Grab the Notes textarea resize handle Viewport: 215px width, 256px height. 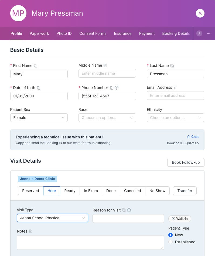(x=162, y=248)
